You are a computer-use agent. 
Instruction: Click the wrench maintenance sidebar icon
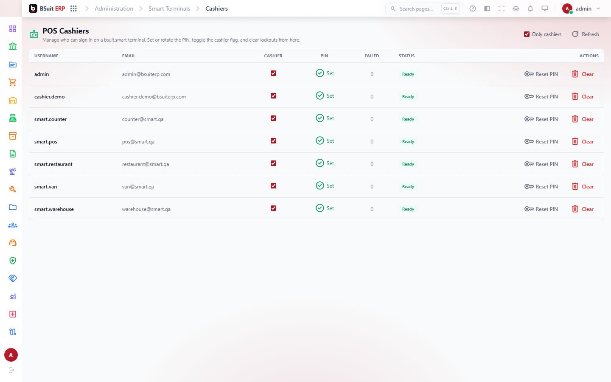click(x=13, y=189)
